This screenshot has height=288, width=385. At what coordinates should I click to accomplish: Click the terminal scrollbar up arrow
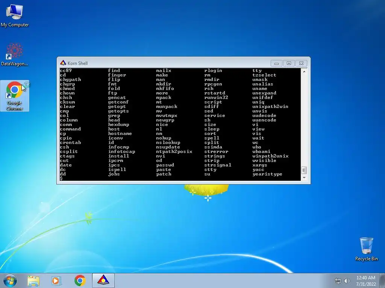point(304,72)
